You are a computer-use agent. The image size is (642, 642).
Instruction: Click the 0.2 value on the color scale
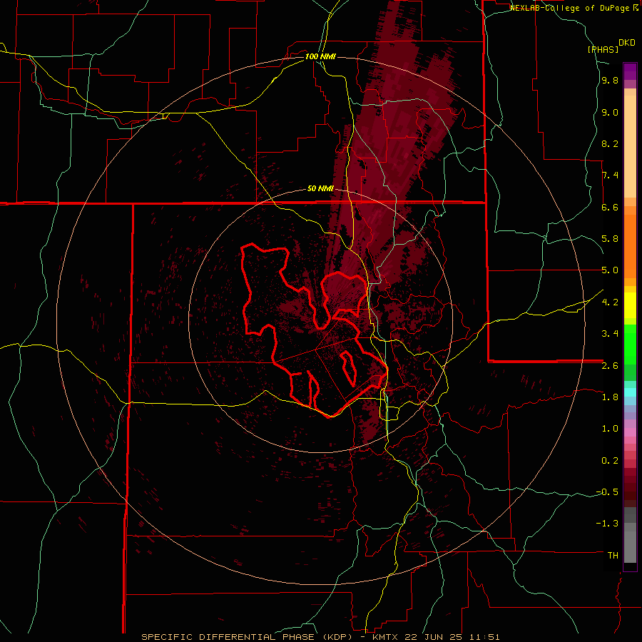(x=610, y=460)
